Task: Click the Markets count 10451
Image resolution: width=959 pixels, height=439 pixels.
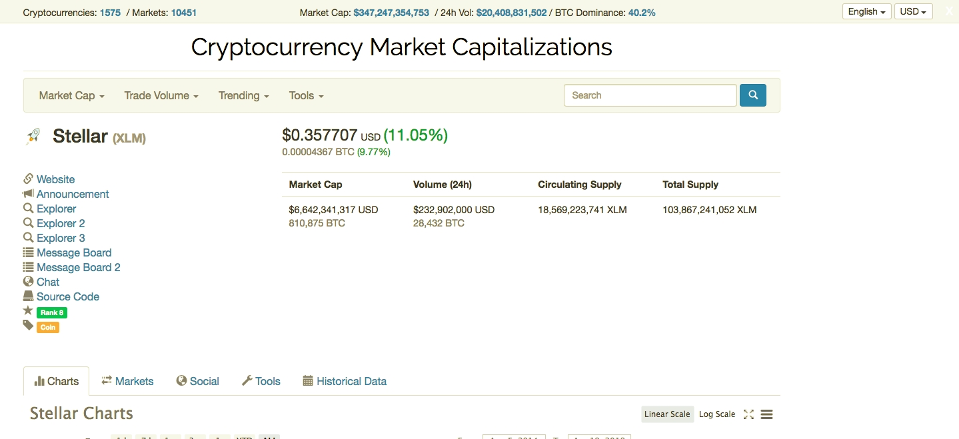Action: tap(184, 13)
